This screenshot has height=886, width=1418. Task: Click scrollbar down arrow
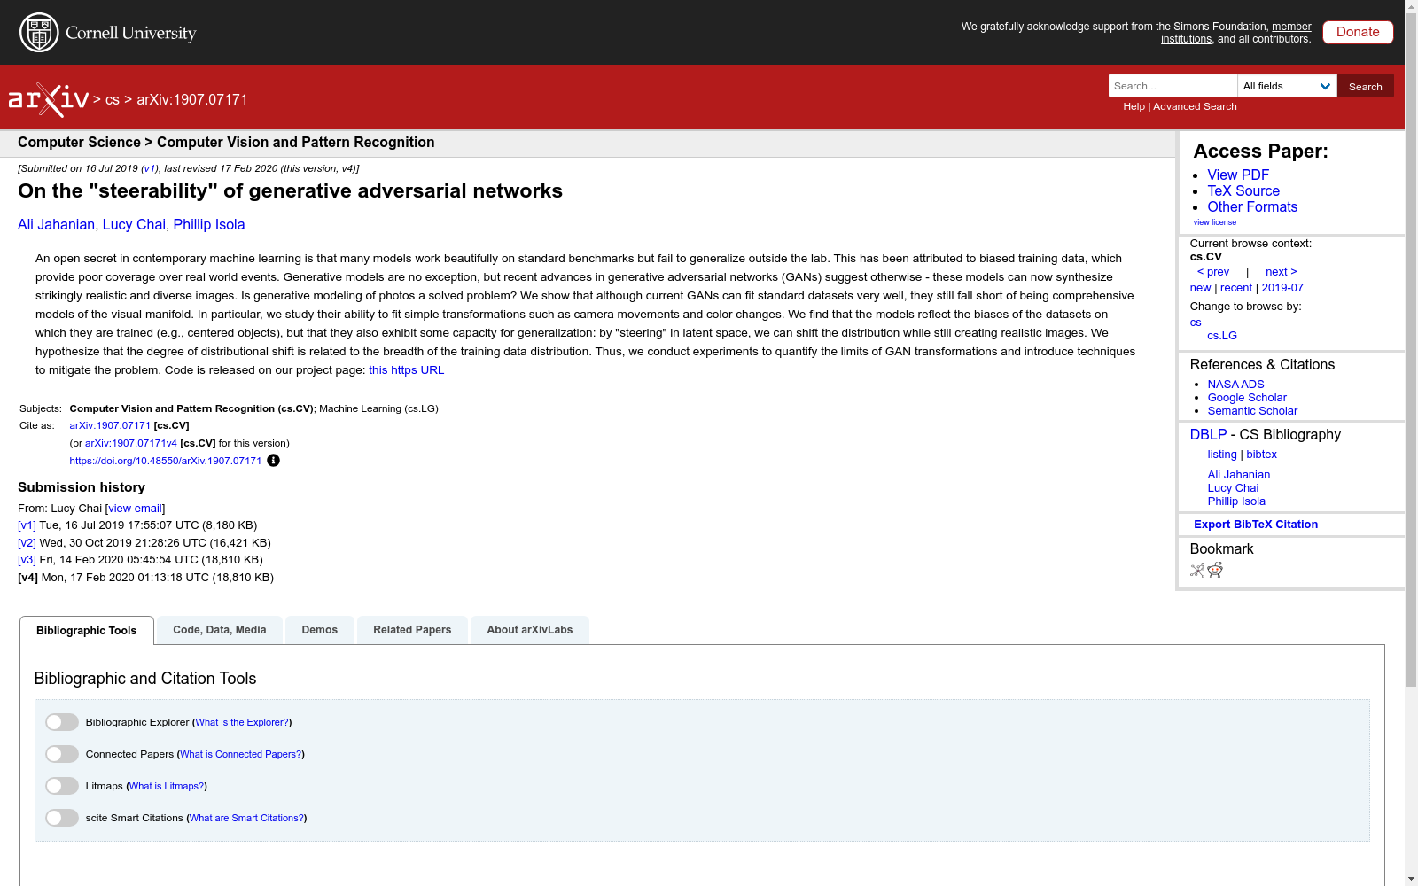(1411, 879)
